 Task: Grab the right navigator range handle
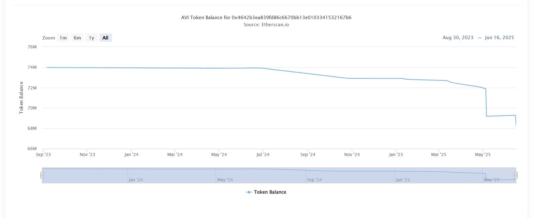(516, 175)
